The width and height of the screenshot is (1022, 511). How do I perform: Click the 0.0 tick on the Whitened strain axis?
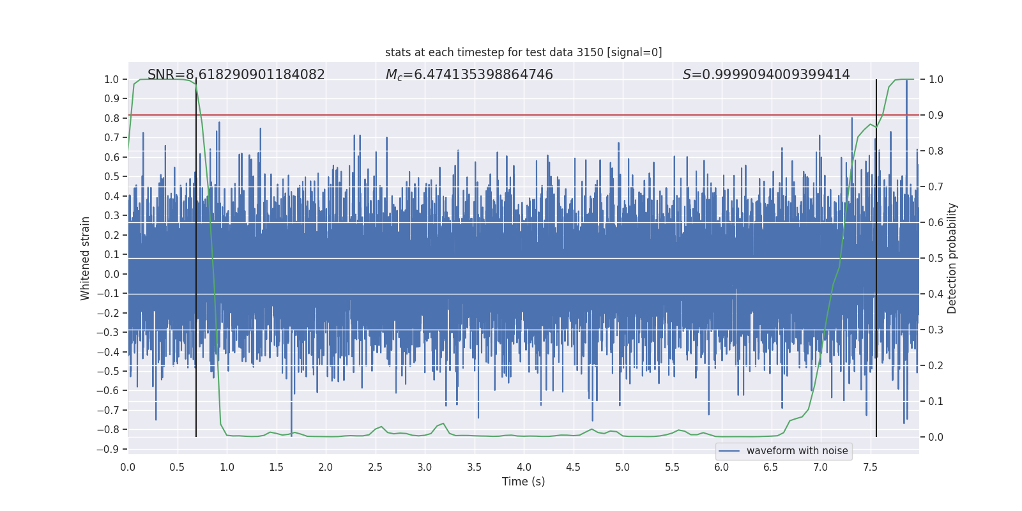click(x=112, y=274)
